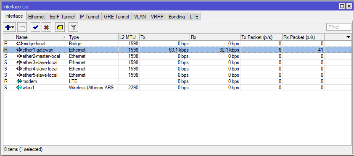Sort by the L2 MTU column header
The width and height of the screenshot is (354, 156).
tap(129, 37)
